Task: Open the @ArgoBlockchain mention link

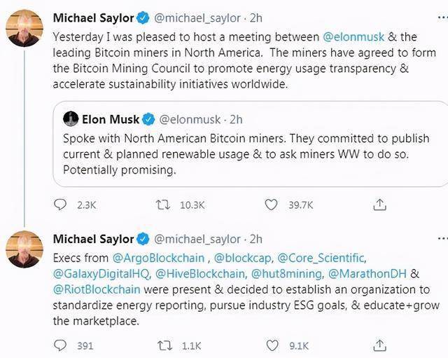Action: point(154,257)
